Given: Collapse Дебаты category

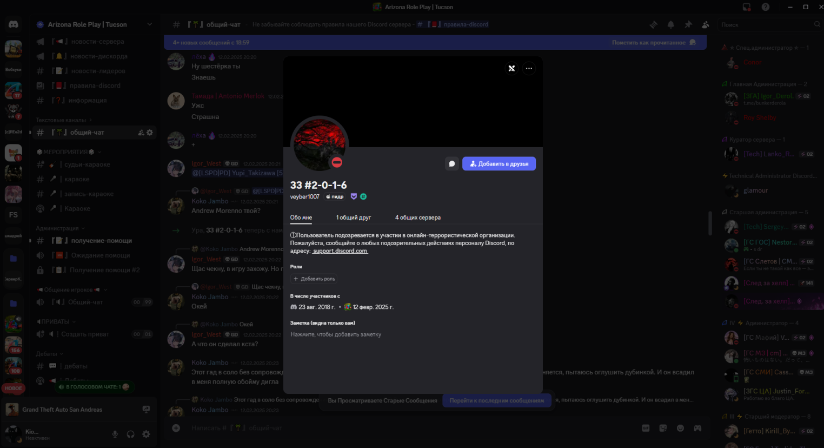Looking at the screenshot, I should (49, 354).
